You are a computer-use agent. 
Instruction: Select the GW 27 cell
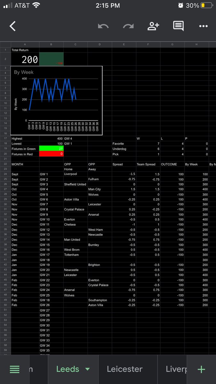(51, 310)
